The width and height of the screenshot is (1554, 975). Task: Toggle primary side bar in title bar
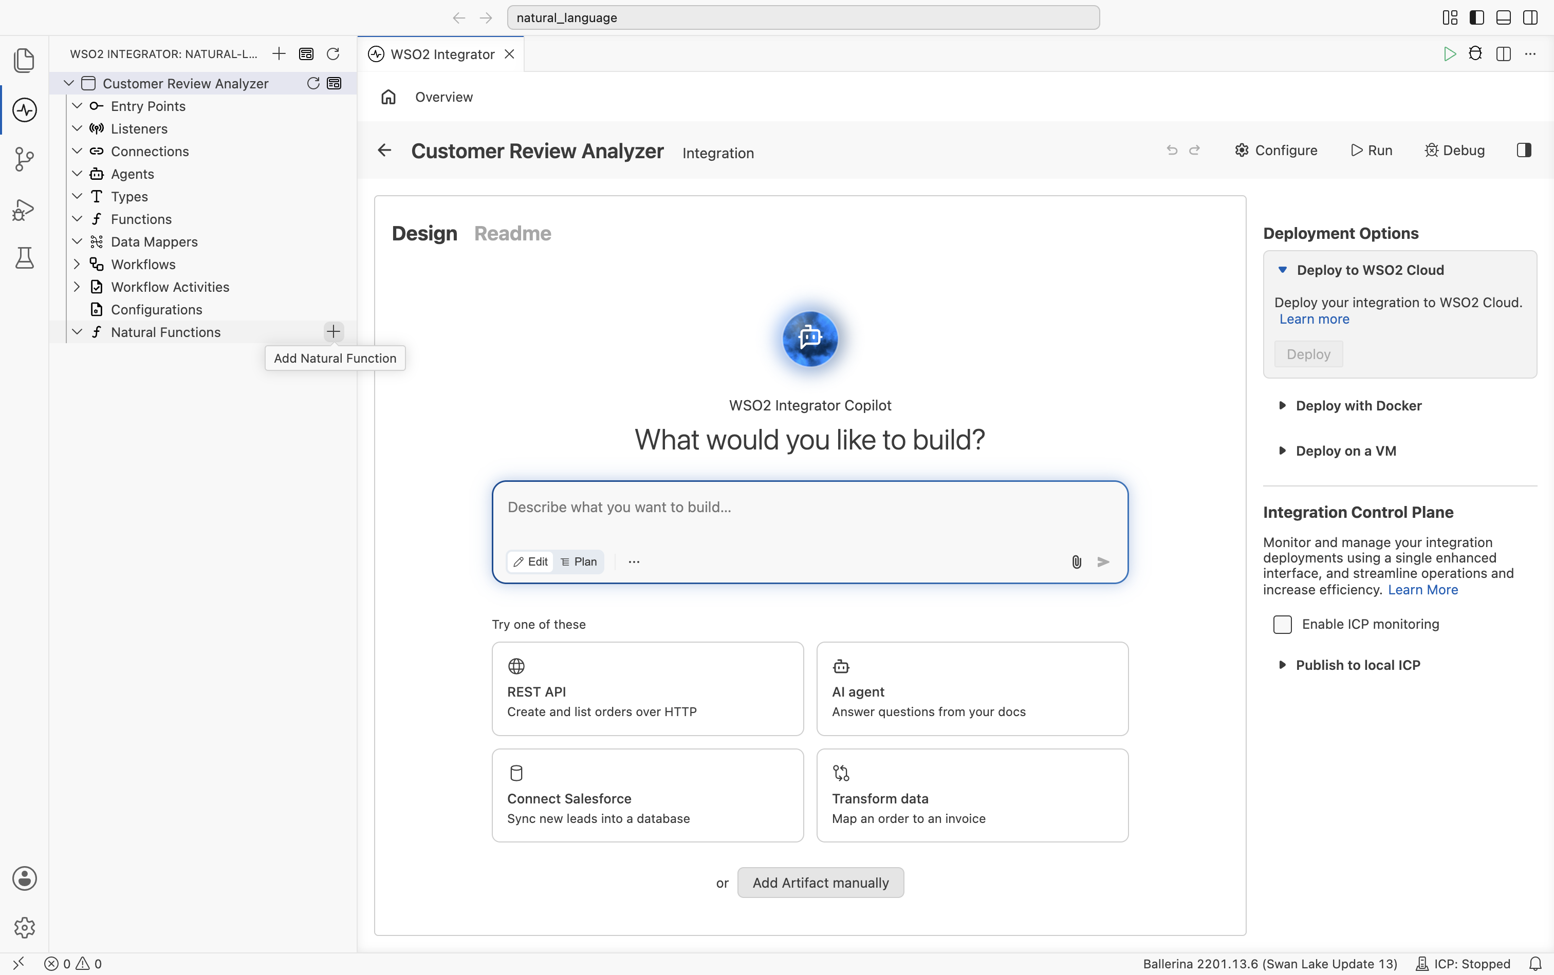coord(1476,17)
